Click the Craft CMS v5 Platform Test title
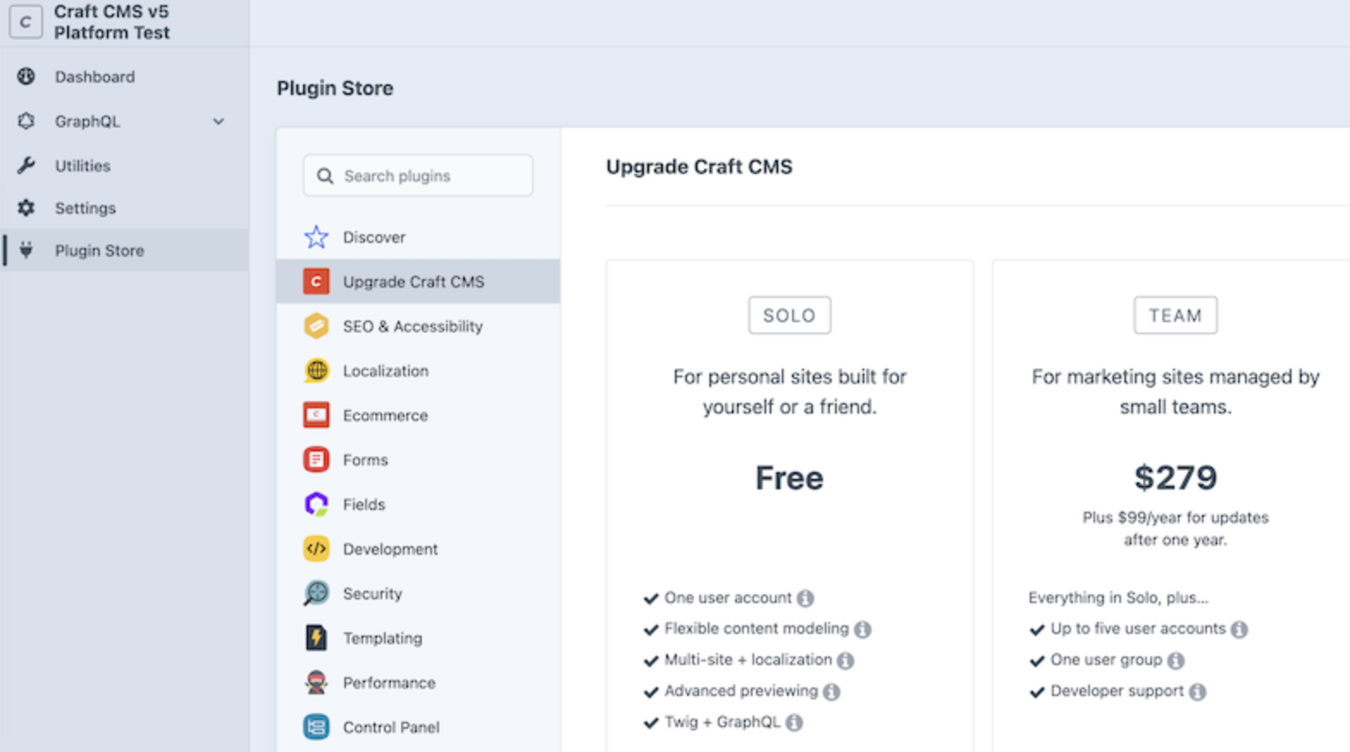The image size is (1350, 752). point(112,22)
